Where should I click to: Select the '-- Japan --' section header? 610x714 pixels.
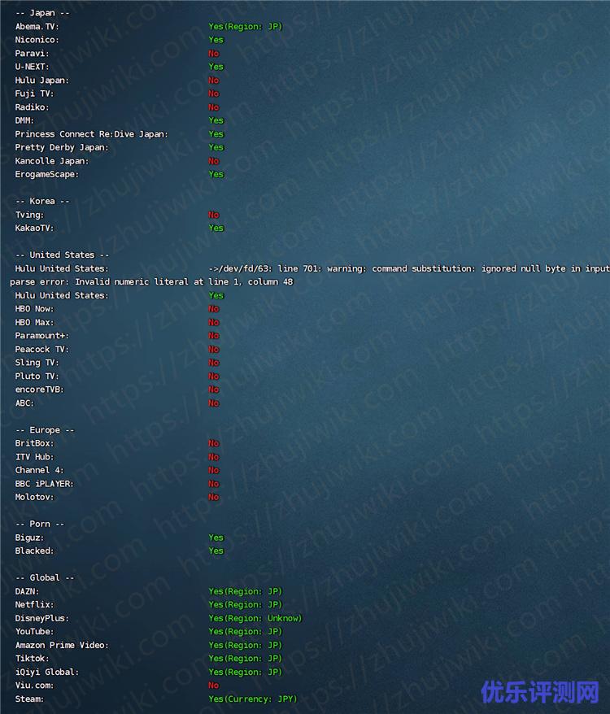pos(42,13)
